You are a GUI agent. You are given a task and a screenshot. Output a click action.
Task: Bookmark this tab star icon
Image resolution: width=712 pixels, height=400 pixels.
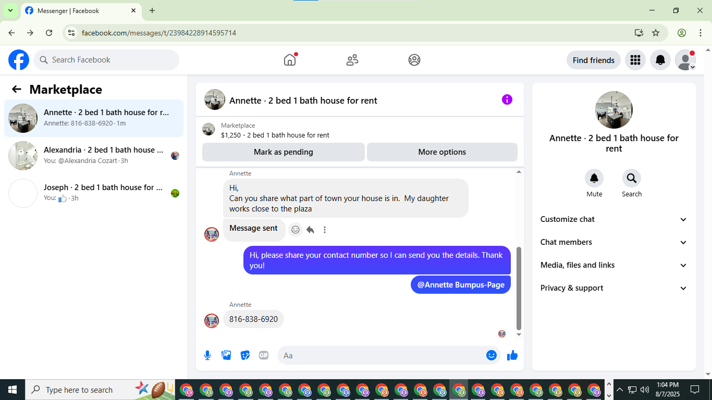[x=656, y=33]
